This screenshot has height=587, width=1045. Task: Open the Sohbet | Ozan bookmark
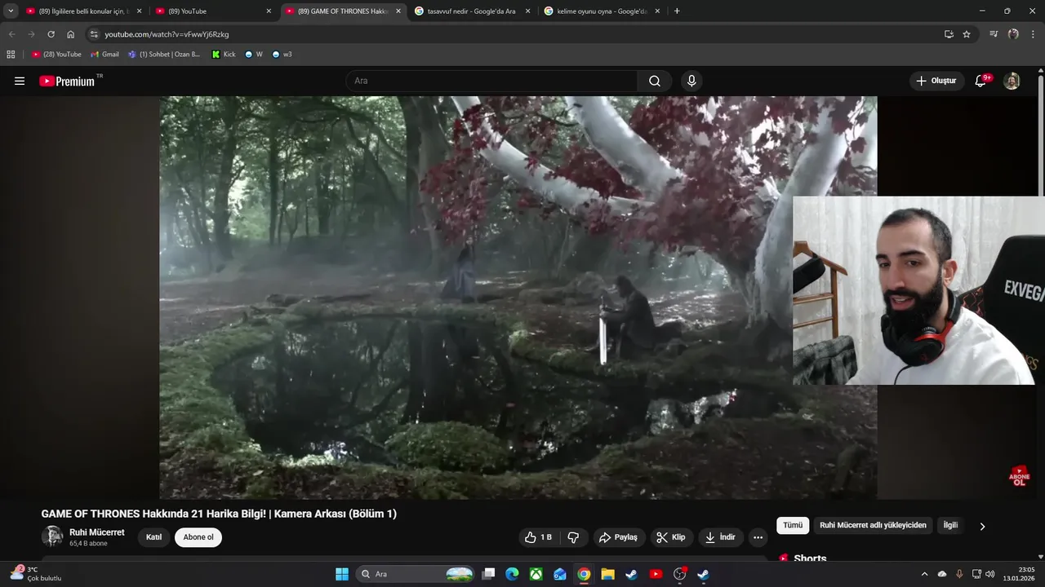164,55
